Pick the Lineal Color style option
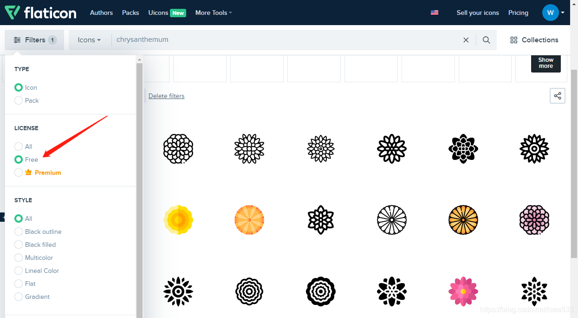Screen dimensions: 578x318 [x=37, y=271]
